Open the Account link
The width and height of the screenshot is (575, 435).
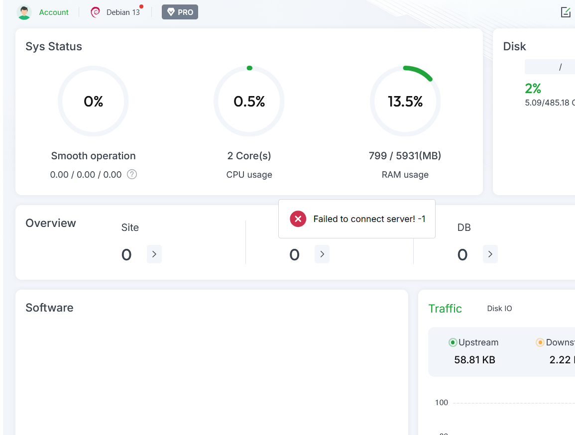pyautogui.click(x=54, y=12)
